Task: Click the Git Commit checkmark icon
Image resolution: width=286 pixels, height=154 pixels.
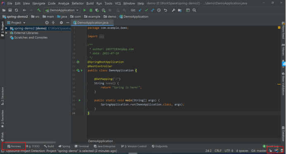Action: pos(146,10)
